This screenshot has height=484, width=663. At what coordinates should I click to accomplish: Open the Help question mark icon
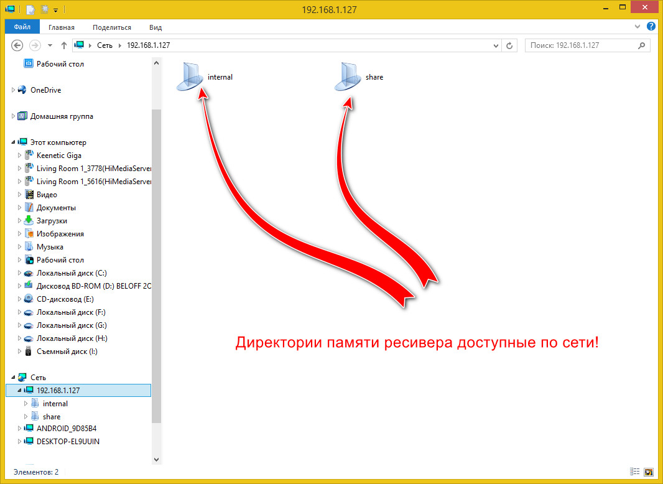651,26
